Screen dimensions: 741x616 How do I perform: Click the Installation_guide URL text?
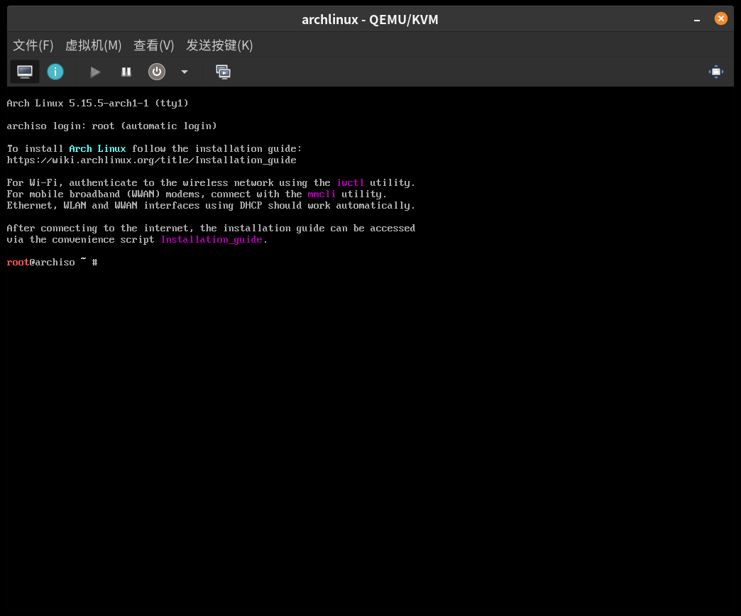(x=152, y=160)
